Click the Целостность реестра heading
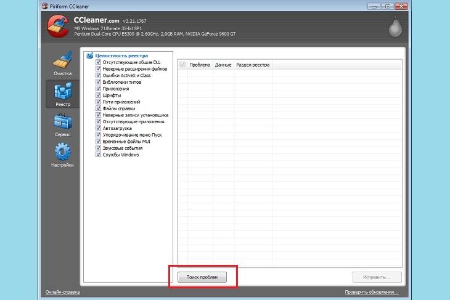Image resolution: width=450 pixels, height=300 pixels. (x=121, y=55)
